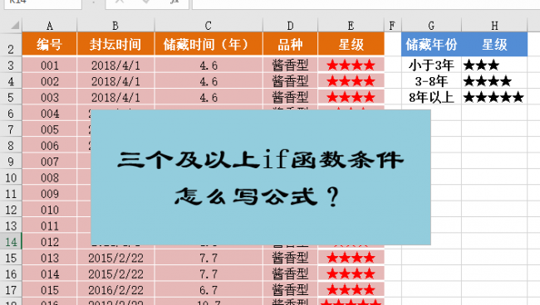Select cell with ID 002
540x305 pixels.
click(x=50, y=81)
